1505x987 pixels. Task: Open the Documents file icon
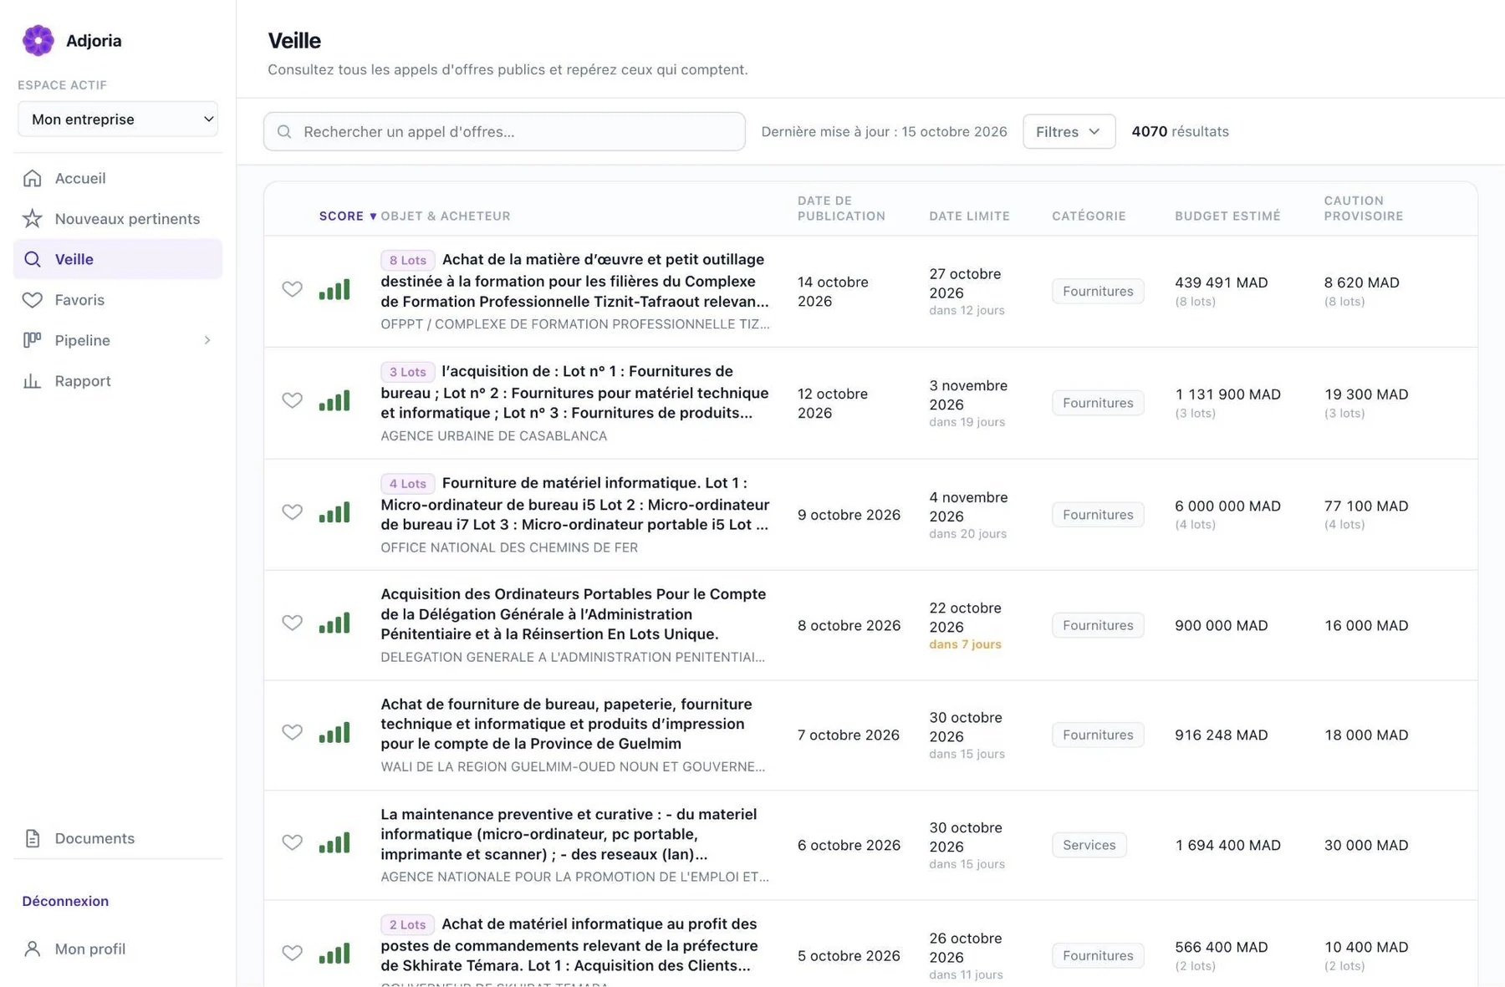pyautogui.click(x=32, y=838)
